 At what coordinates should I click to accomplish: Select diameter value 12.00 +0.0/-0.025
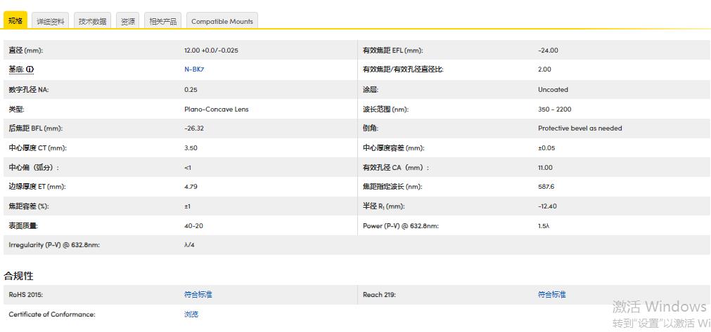pos(211,51)
